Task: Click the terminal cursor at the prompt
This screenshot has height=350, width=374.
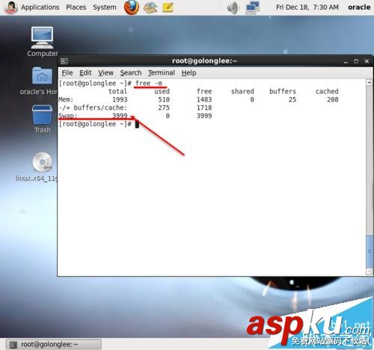Action: (137, 124)
